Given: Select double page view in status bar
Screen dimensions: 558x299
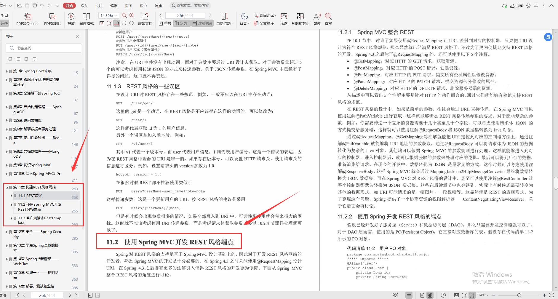Looking at the screenshot, I should coord(430,295).
